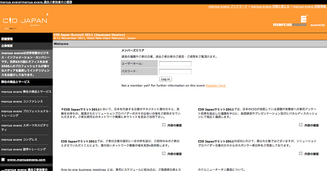Select 弊社の商品とサービス sidebar heading
This screenshot has width=327, height=171.
[15, 82]
